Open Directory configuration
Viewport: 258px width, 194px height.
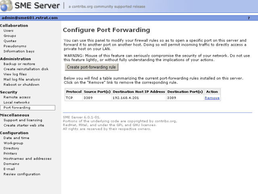coord(11,148)
